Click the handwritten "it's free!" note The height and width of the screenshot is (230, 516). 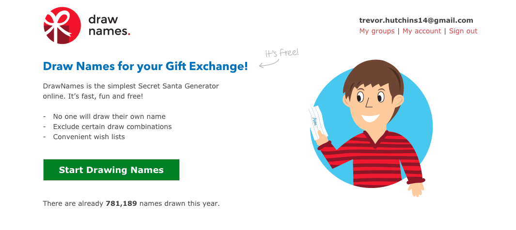point(282,53)
